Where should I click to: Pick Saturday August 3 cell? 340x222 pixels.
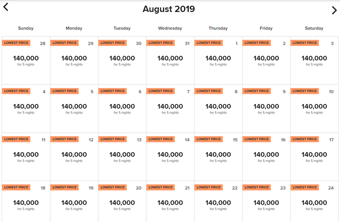(x=314, y=61)
